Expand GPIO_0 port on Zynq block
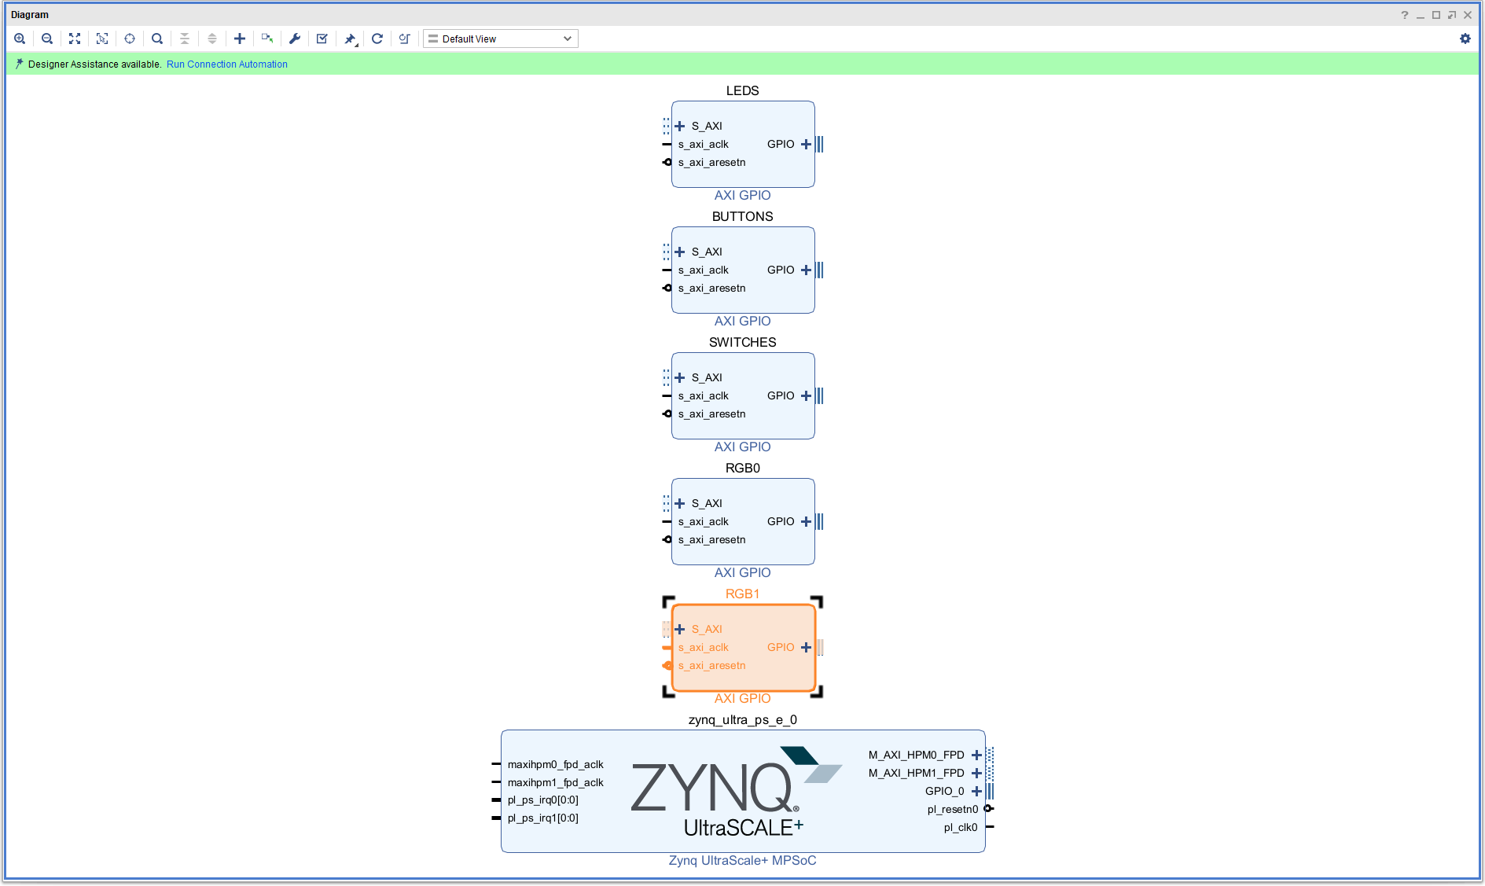Image resolution: width=1485 pixels, height=886 pixels. click(x=976, y=791)
